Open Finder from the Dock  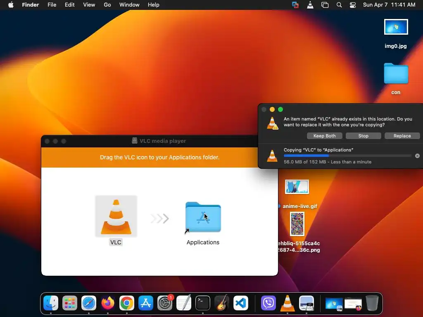[51, 303]
